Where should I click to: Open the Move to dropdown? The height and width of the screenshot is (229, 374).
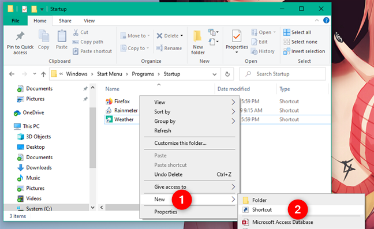(x=135, y=36)
